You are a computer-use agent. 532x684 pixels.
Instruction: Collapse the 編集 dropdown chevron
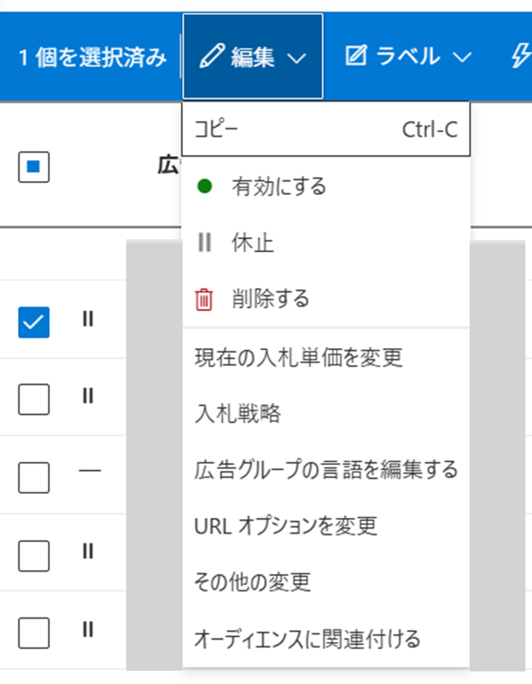[x=296, y=59]
